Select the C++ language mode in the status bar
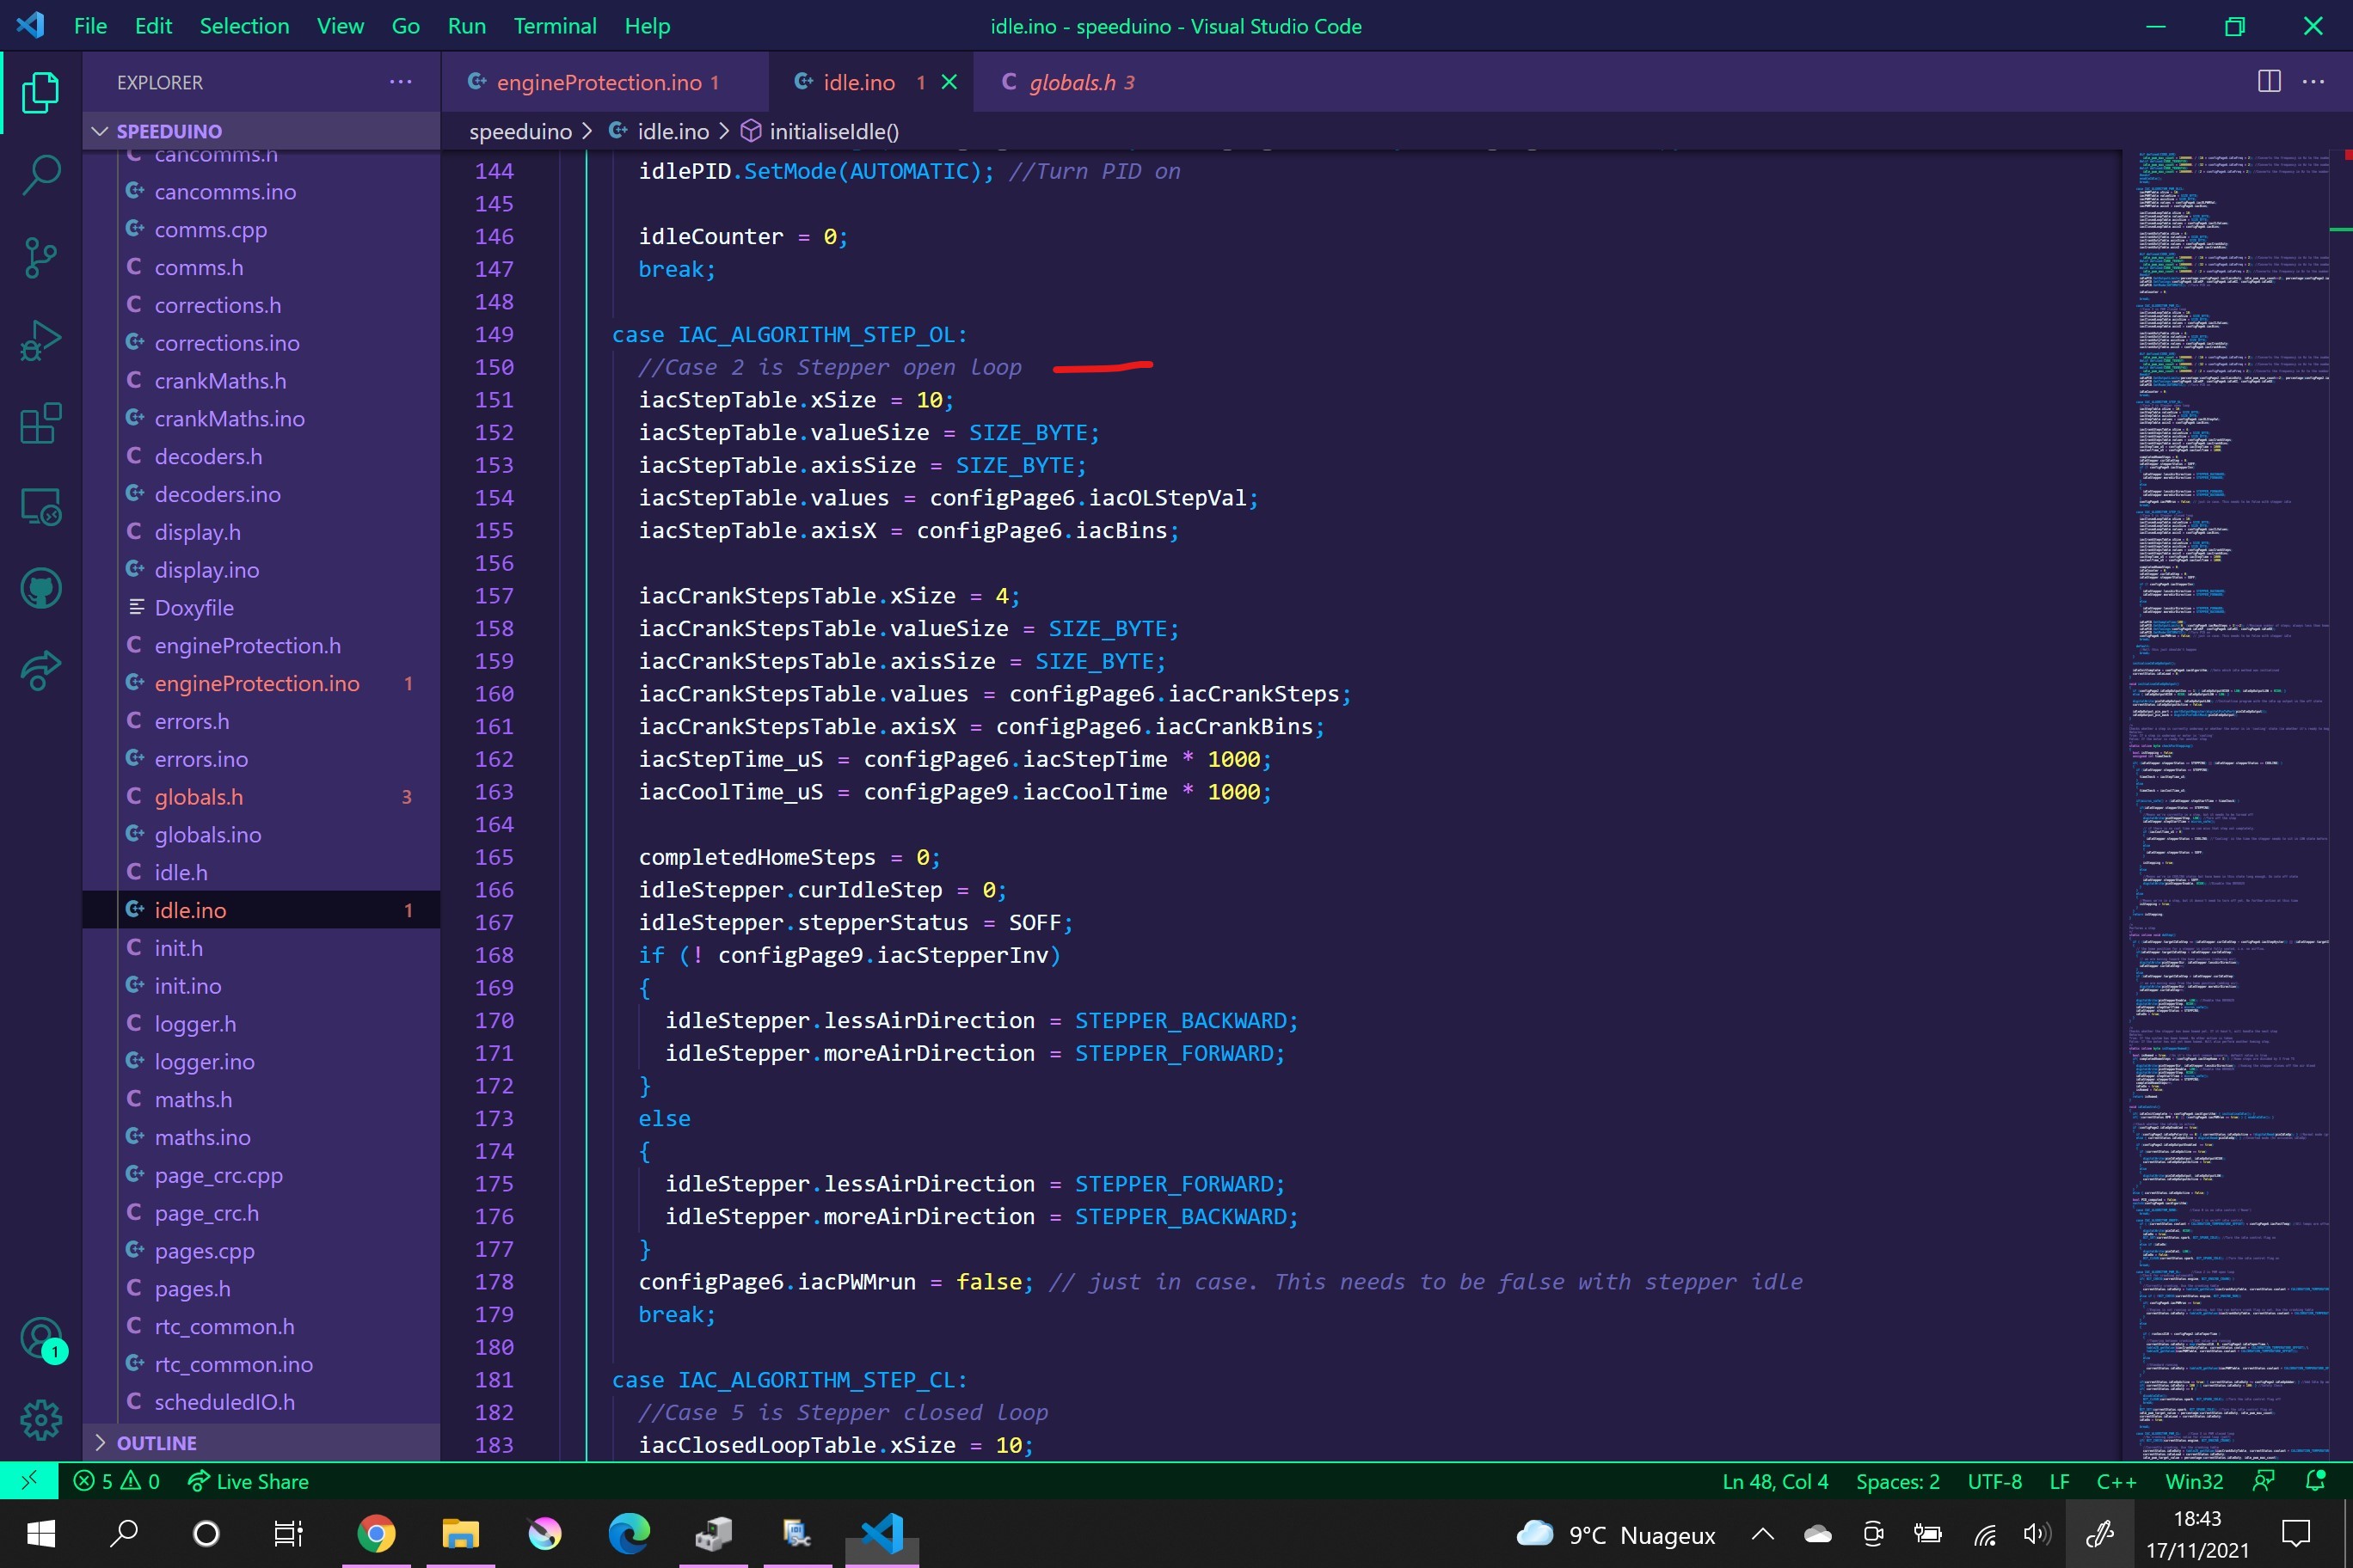This screenshot has width=2353, height=1568. point(2116,1481)
